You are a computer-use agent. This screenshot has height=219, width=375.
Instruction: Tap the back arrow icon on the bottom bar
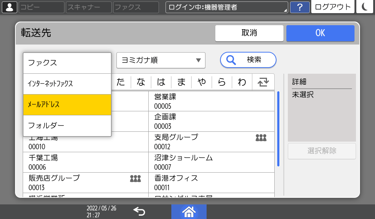tap(139, 211)
